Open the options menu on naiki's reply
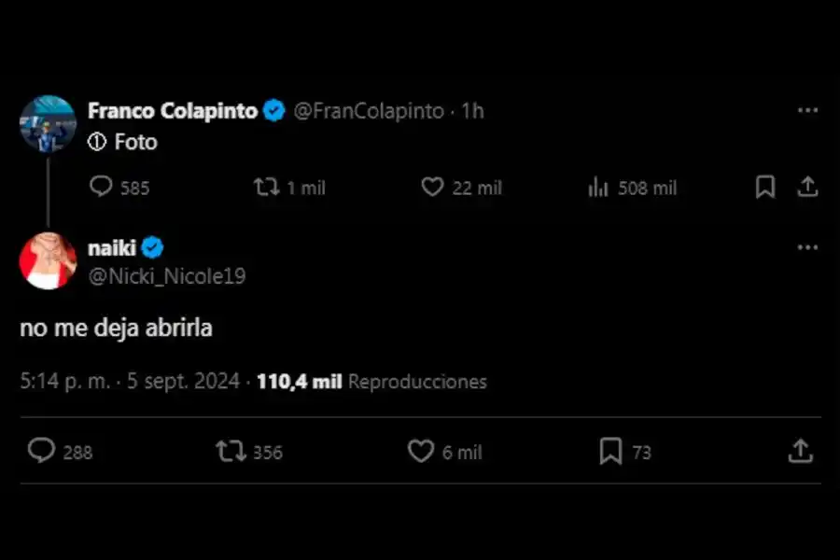Viewport: 840px width, 560px height. [808, 246]
